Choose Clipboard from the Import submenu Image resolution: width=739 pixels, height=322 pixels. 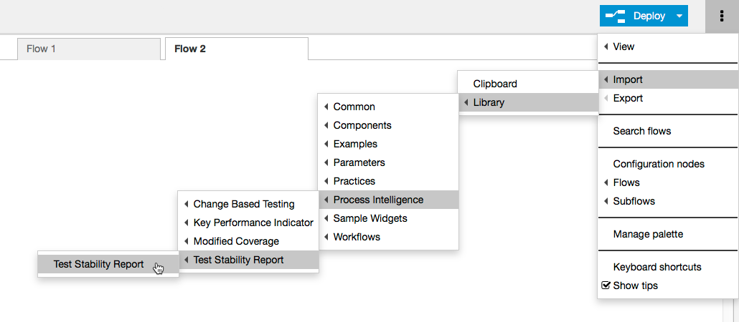528,84
